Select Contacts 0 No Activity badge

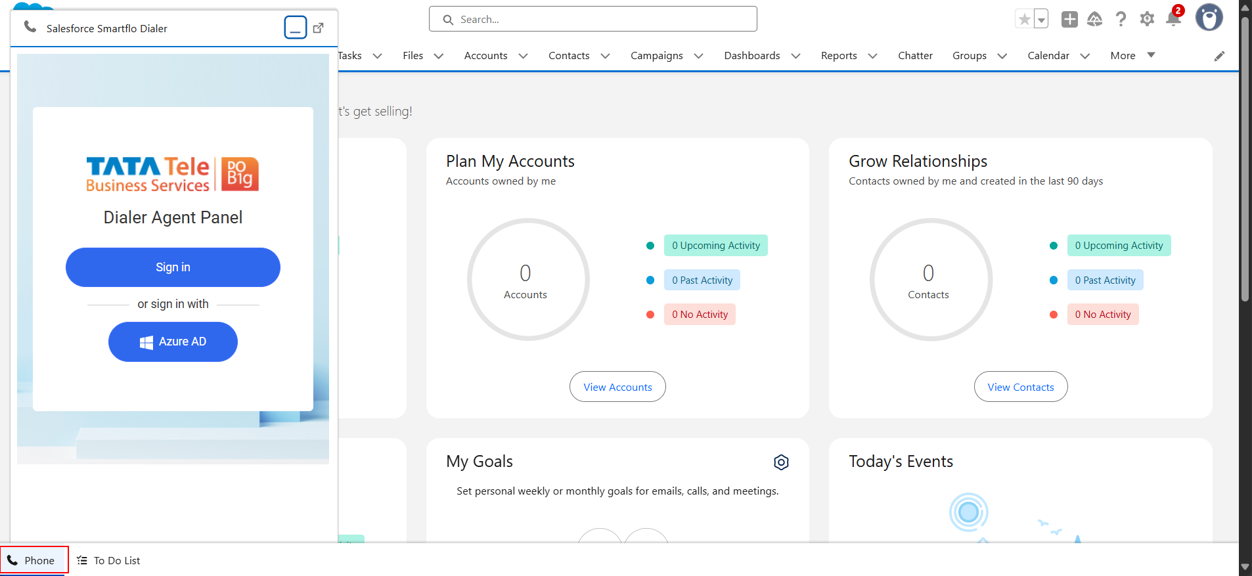tap(1103, 315)
